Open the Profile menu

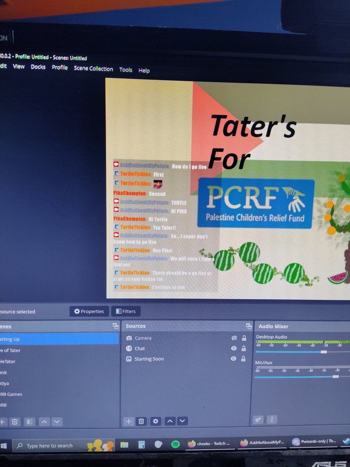pos(59,67)
